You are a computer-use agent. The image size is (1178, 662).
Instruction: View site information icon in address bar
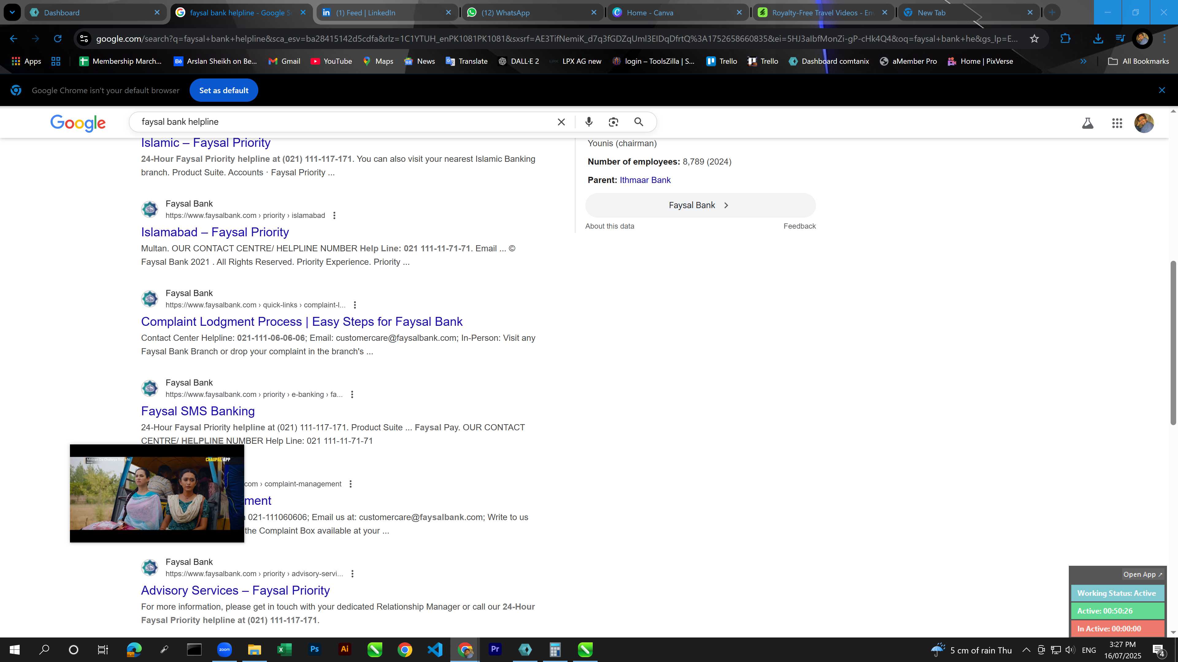tap(84, 39)
